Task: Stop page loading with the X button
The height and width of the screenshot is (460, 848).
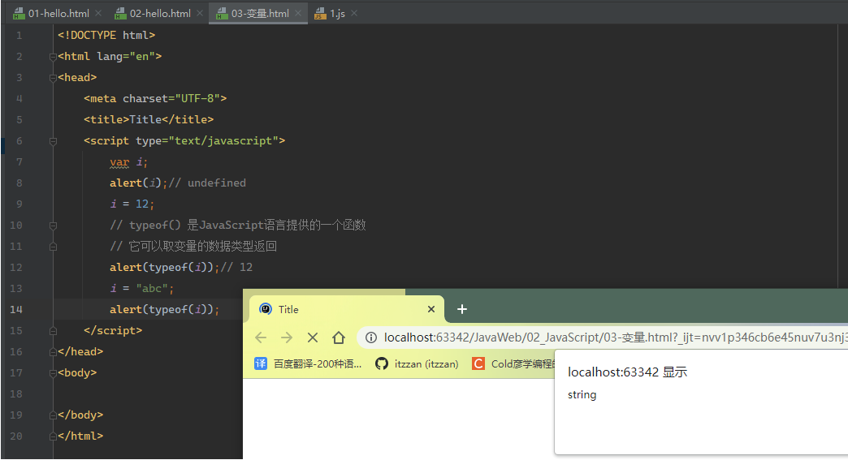Action: coord(313,338)
